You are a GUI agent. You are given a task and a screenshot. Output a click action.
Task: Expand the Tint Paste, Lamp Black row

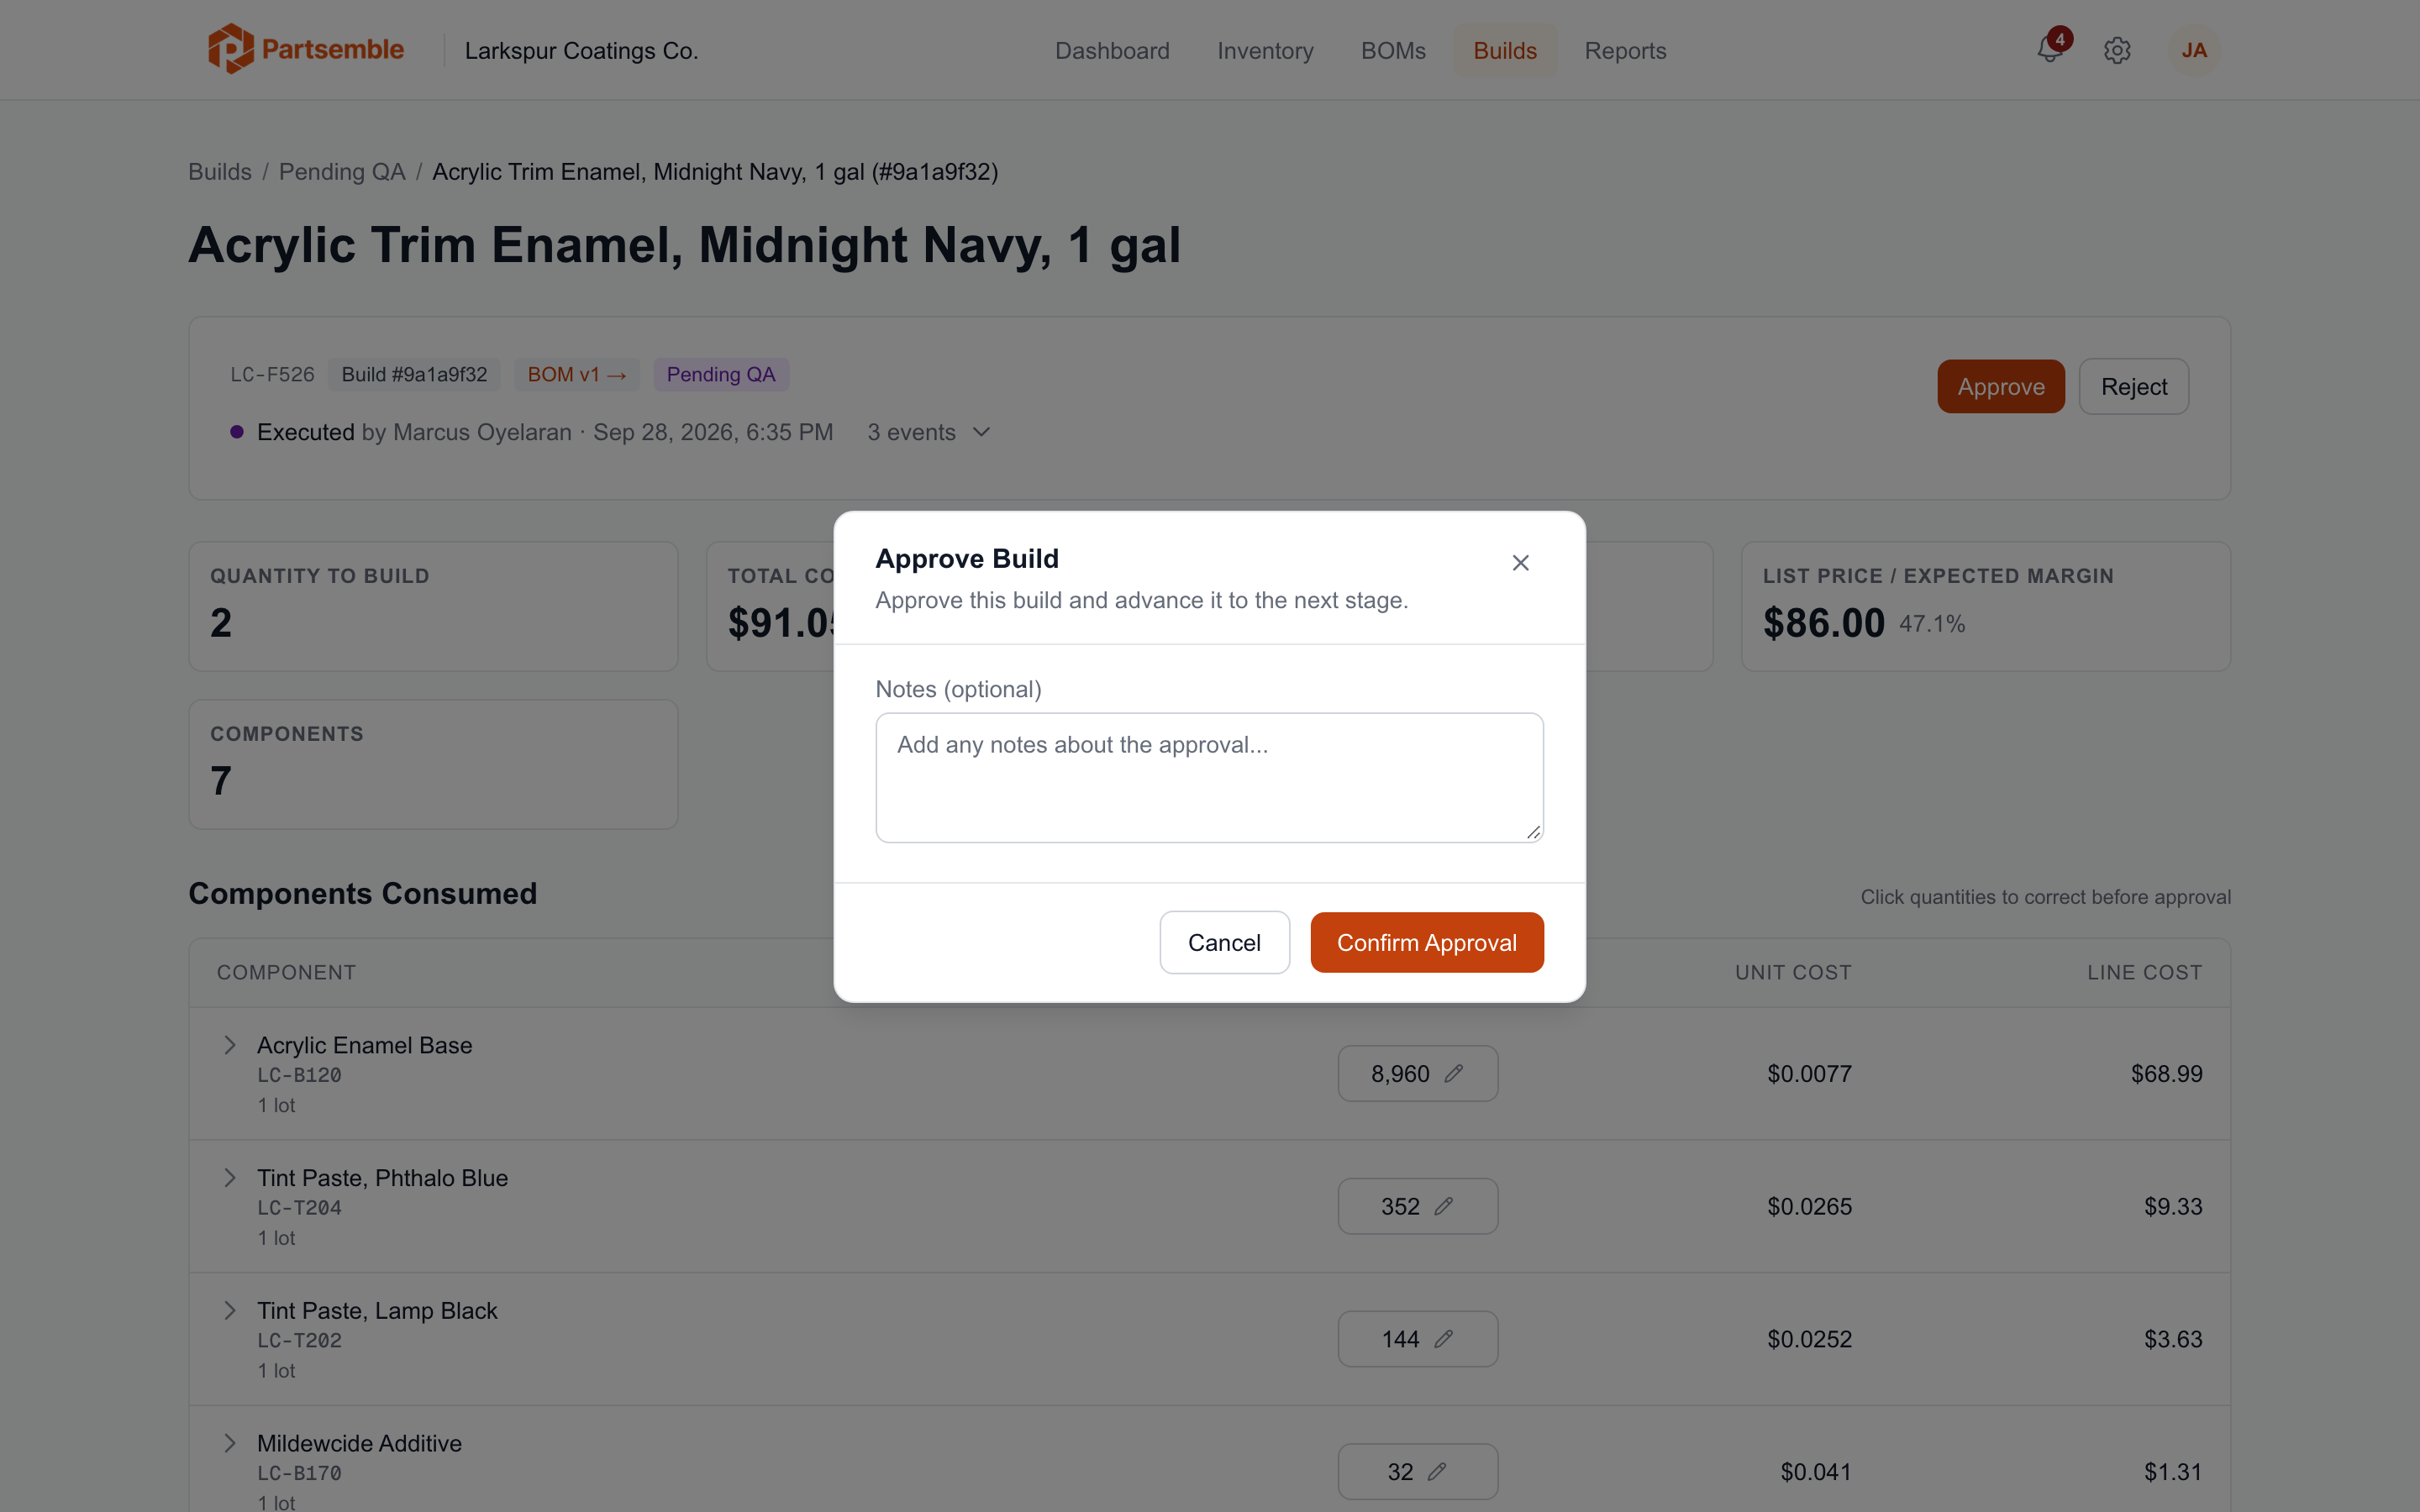click(230, 1310)
